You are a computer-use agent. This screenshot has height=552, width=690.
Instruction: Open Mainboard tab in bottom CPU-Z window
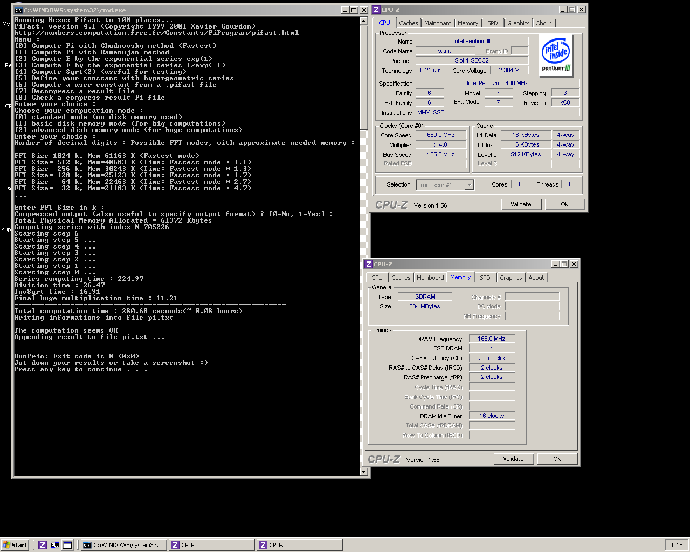pos(430,278)
